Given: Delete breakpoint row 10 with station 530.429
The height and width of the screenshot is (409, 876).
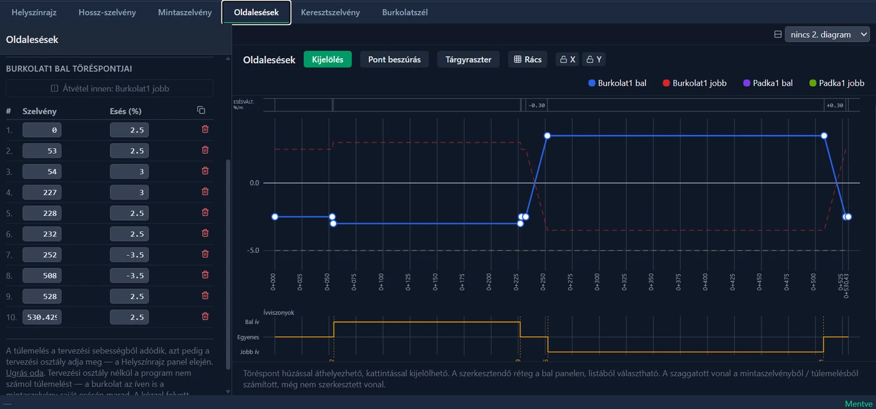Looking at the screenshot, I should point(205,316).
